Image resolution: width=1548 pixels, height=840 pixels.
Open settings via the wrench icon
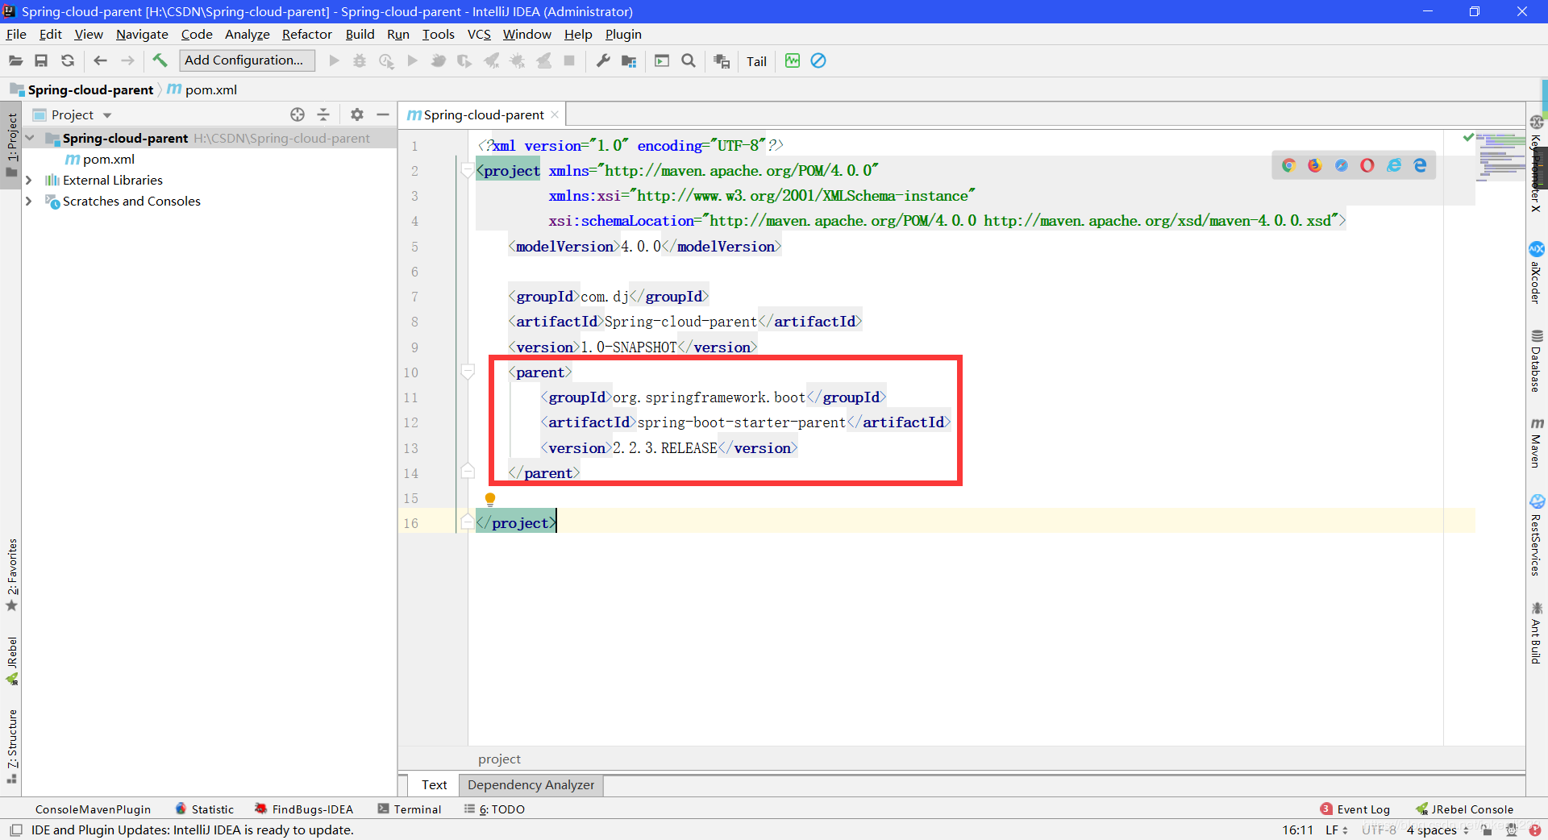click(603, 60)
